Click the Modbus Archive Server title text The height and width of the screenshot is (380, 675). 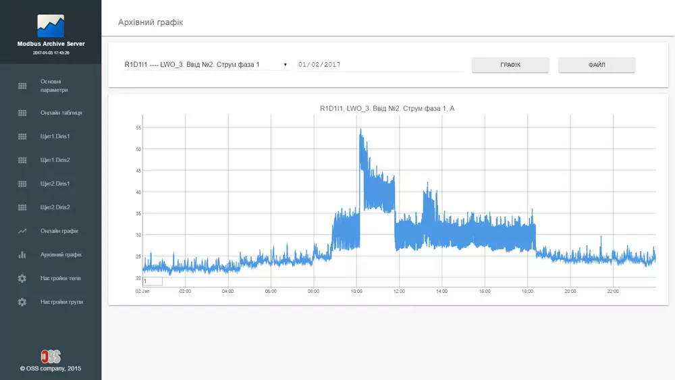coord(51,44)
